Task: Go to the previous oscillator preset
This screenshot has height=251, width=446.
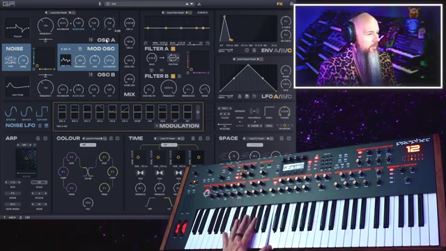Action: click(x=47, y=13)
